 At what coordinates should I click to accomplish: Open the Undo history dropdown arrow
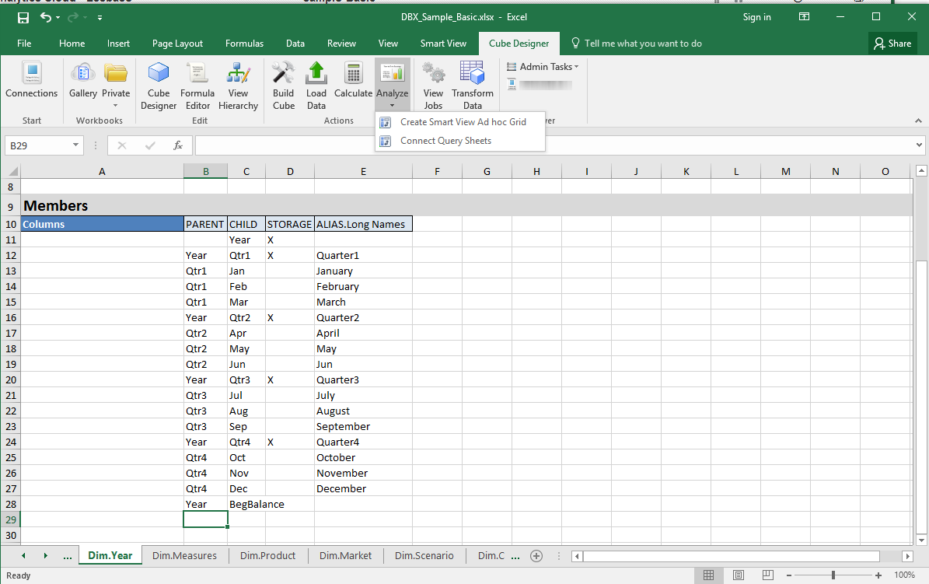click(x=58, y=18)
